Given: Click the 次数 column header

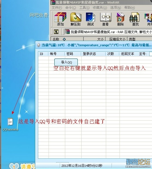Looking at the screenshot, I should pos(112,54).
